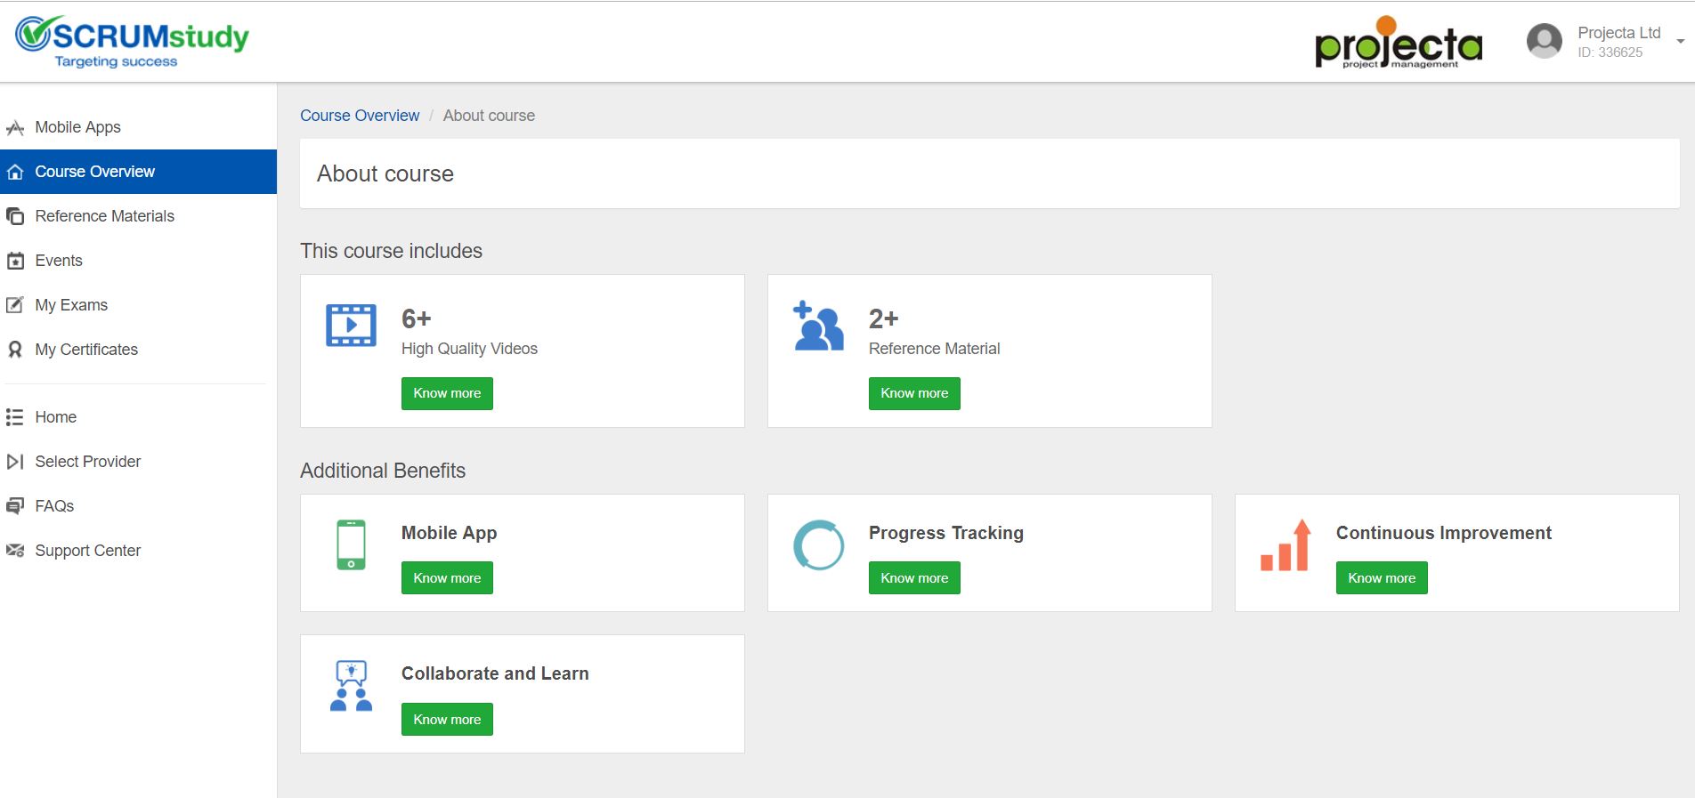The width and height of the screenshot is (1695, 798).
Task: Open Mobile Apps in the sidebar
Action: click(77, 127)
